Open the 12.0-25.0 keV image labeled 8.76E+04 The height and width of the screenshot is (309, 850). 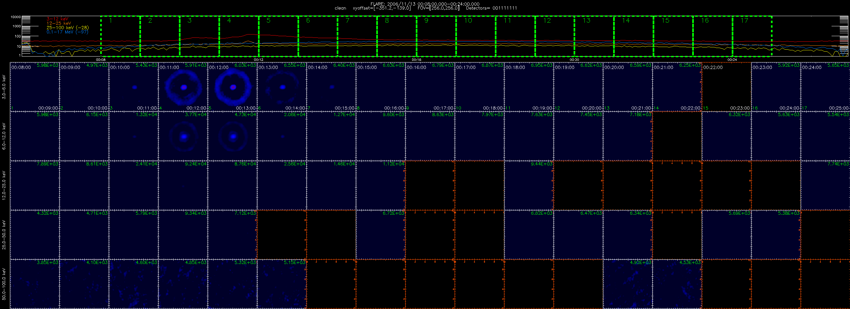click(233, 185)
